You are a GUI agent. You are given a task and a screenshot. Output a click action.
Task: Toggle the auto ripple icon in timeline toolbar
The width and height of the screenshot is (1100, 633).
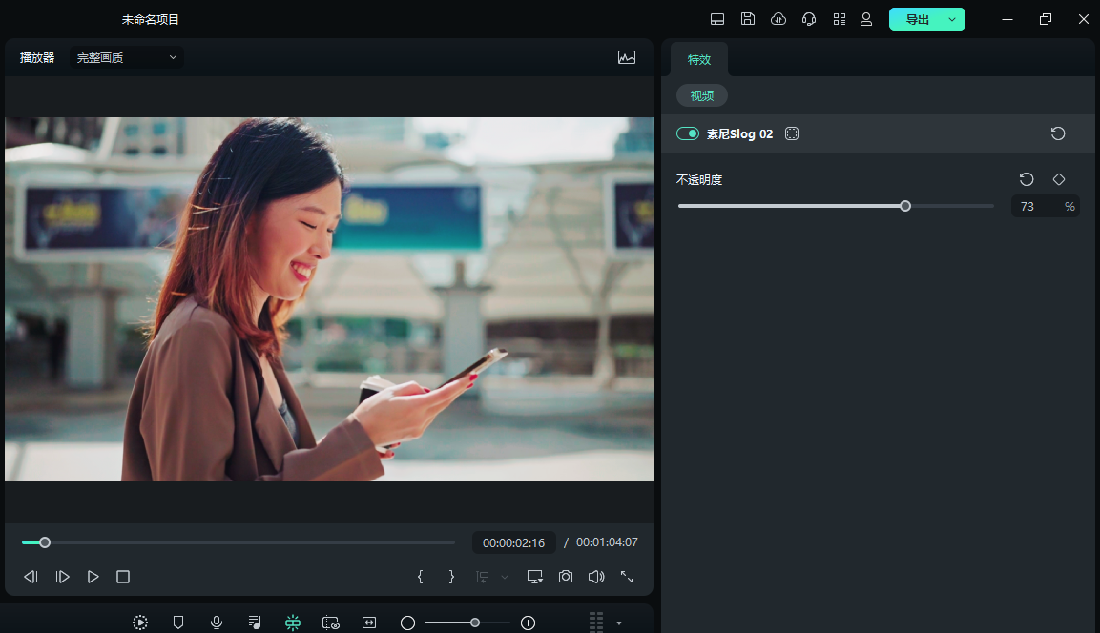click(293, 623)
